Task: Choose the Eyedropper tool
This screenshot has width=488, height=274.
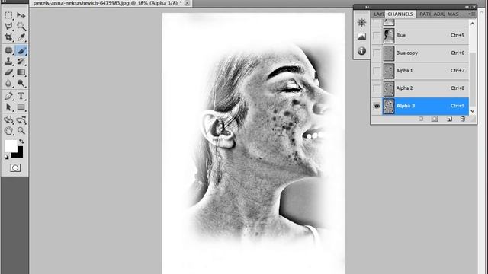Action: coord(21,37)
